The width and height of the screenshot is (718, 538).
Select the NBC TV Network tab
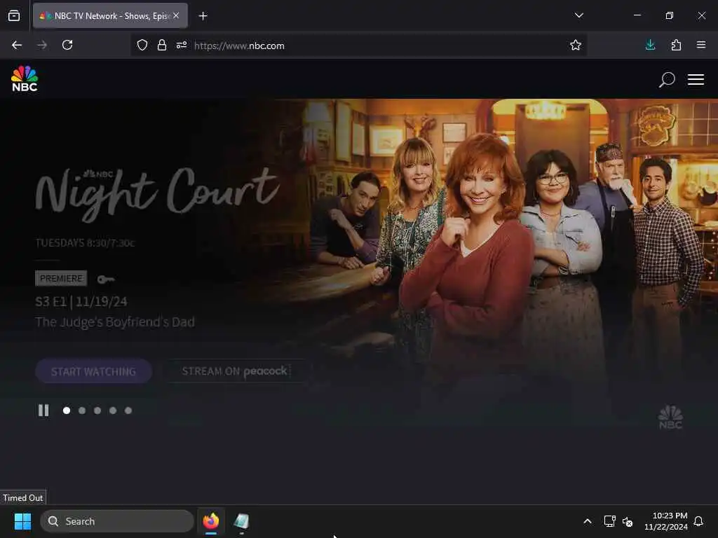coord(110,15)
